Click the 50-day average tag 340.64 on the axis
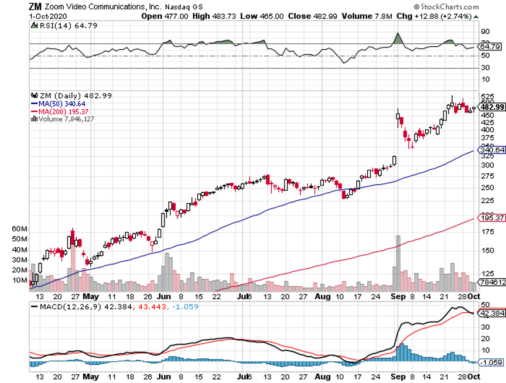Viewport: 506px width, 383px height. click(x=492, y=150)
